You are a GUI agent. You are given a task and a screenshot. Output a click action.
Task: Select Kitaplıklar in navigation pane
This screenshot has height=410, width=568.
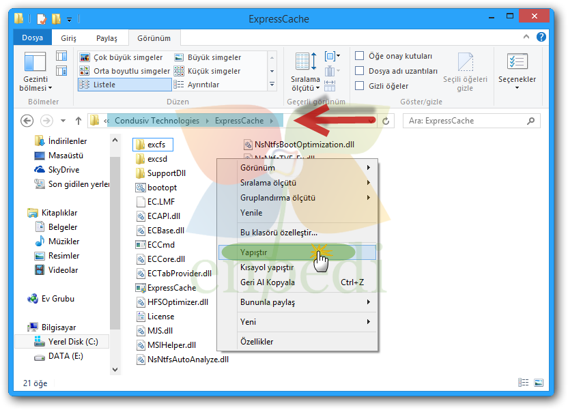click(53, 212)
